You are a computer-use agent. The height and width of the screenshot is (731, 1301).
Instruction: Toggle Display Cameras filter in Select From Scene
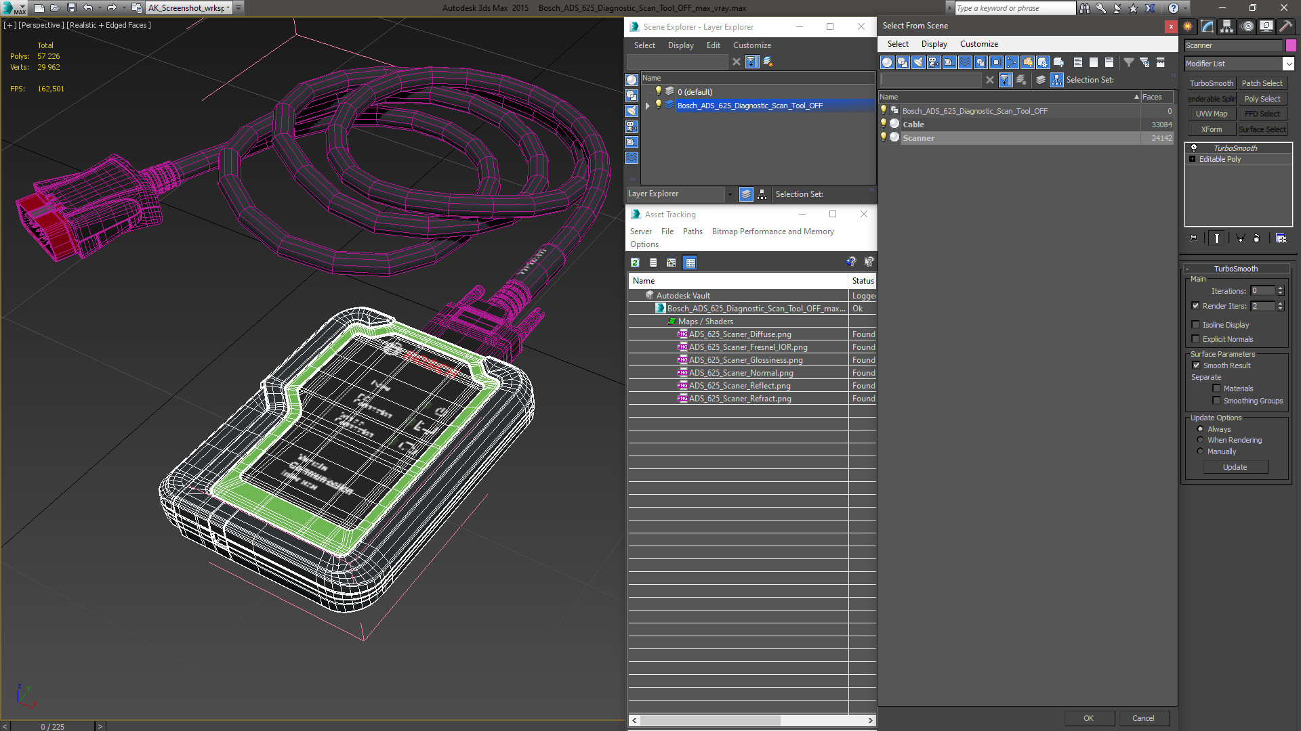coord(934,62)
